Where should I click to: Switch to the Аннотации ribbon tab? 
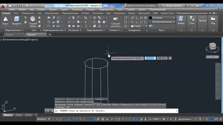[98, 13]
